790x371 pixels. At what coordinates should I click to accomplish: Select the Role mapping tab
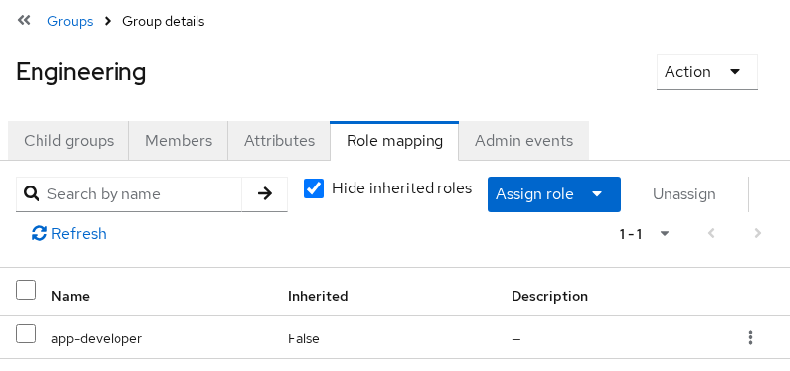point(394,140)
